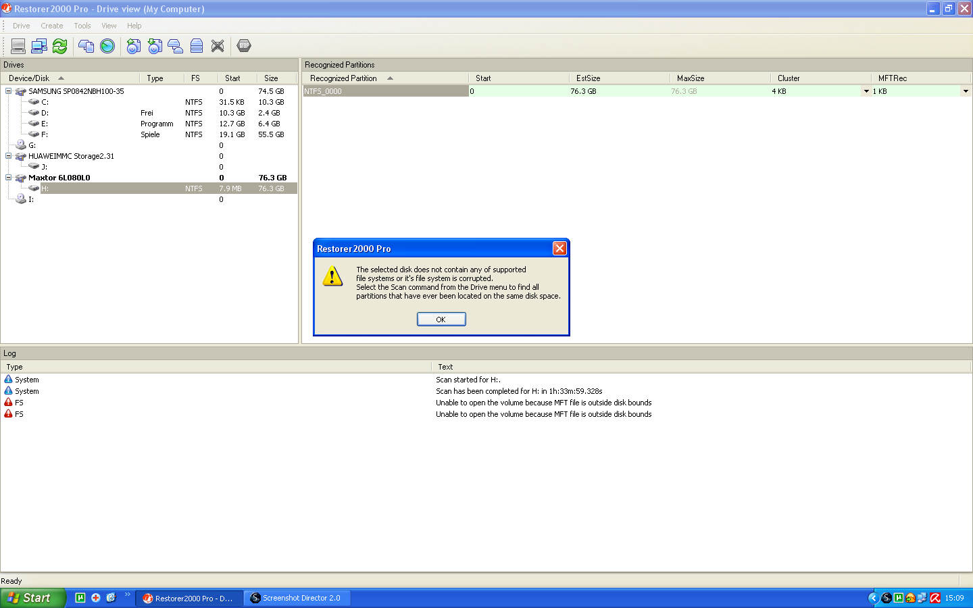Click the Scan radar circle toolbar icon
This screenshot has width=973, height=608.
107,46
